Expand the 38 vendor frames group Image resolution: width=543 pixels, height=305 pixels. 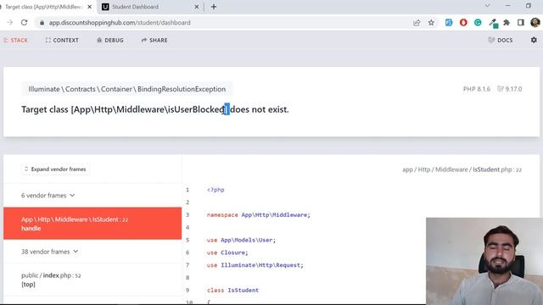[x=49, y=252]
